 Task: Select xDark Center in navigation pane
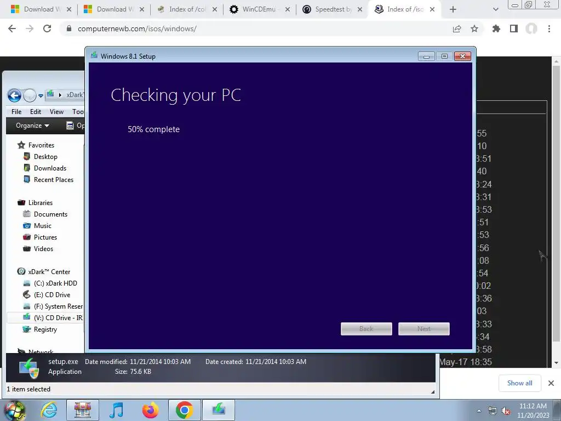pyautogui.click(x=49, y=272)
